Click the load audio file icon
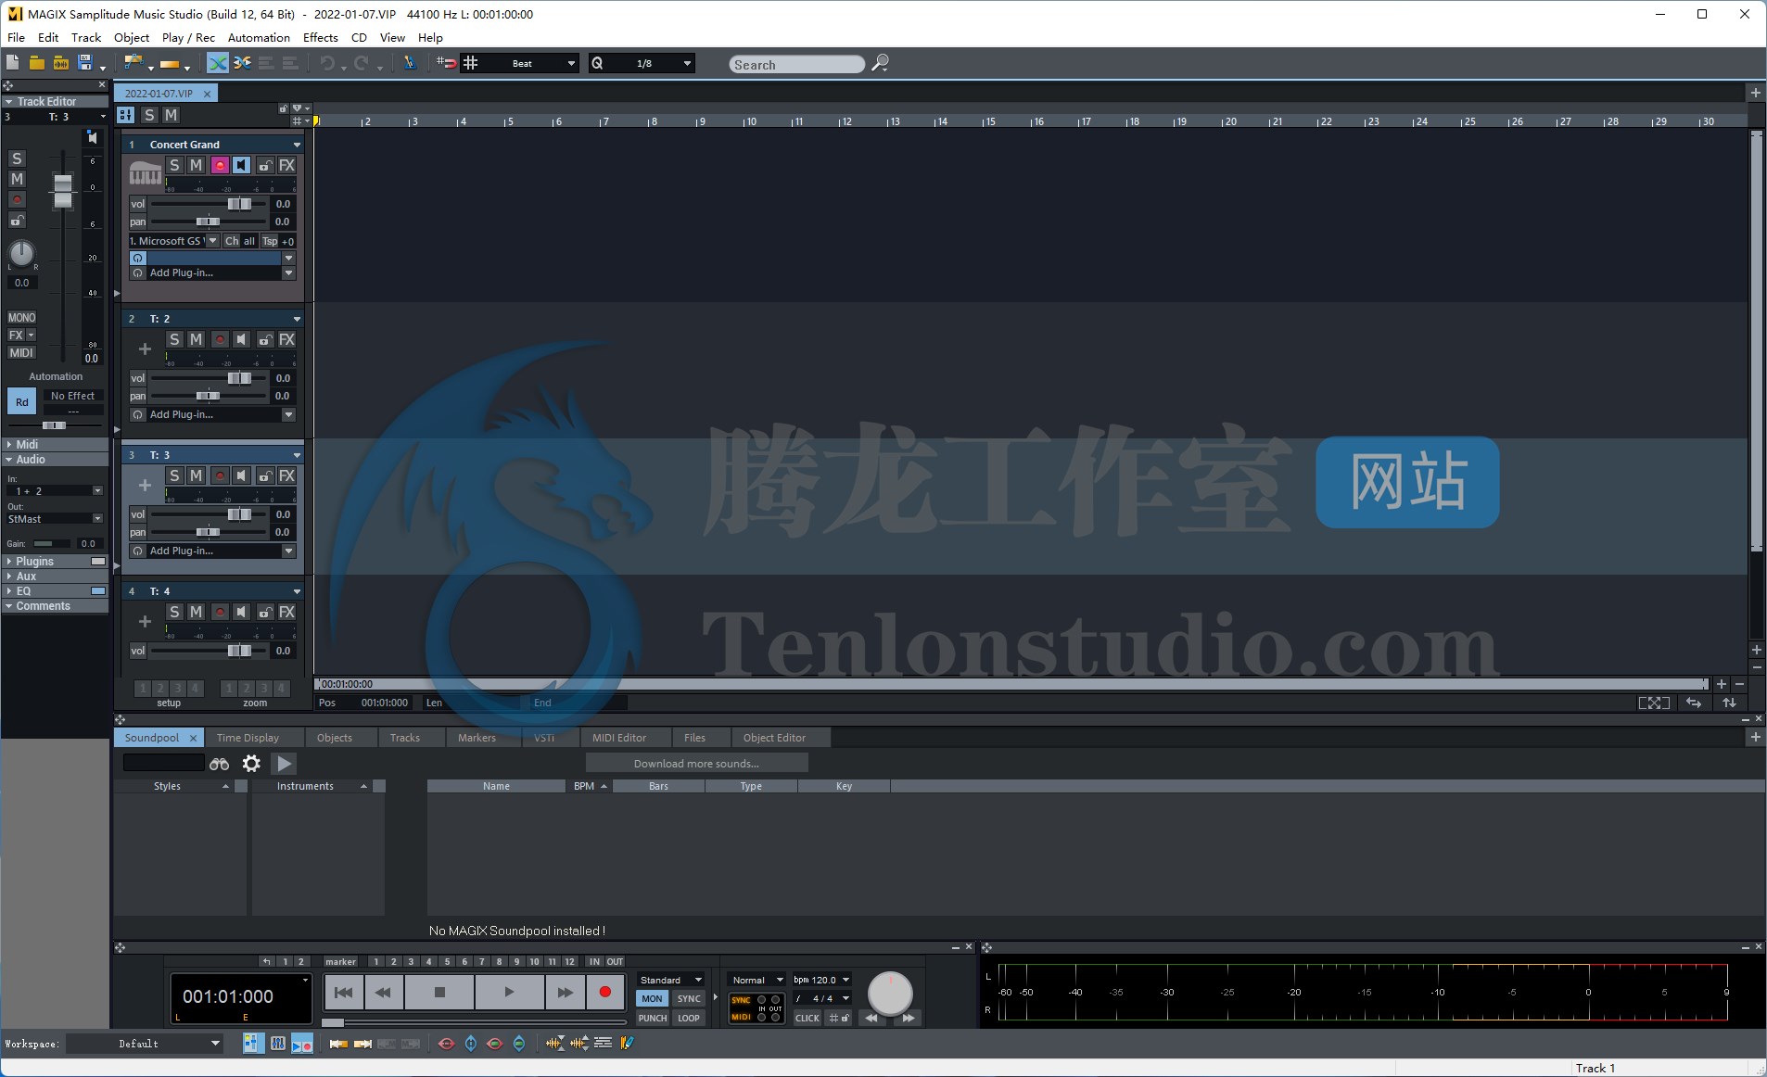The width and height of the screenshot is (1767, 1077). pyautogui.click(x=61, y=63)
